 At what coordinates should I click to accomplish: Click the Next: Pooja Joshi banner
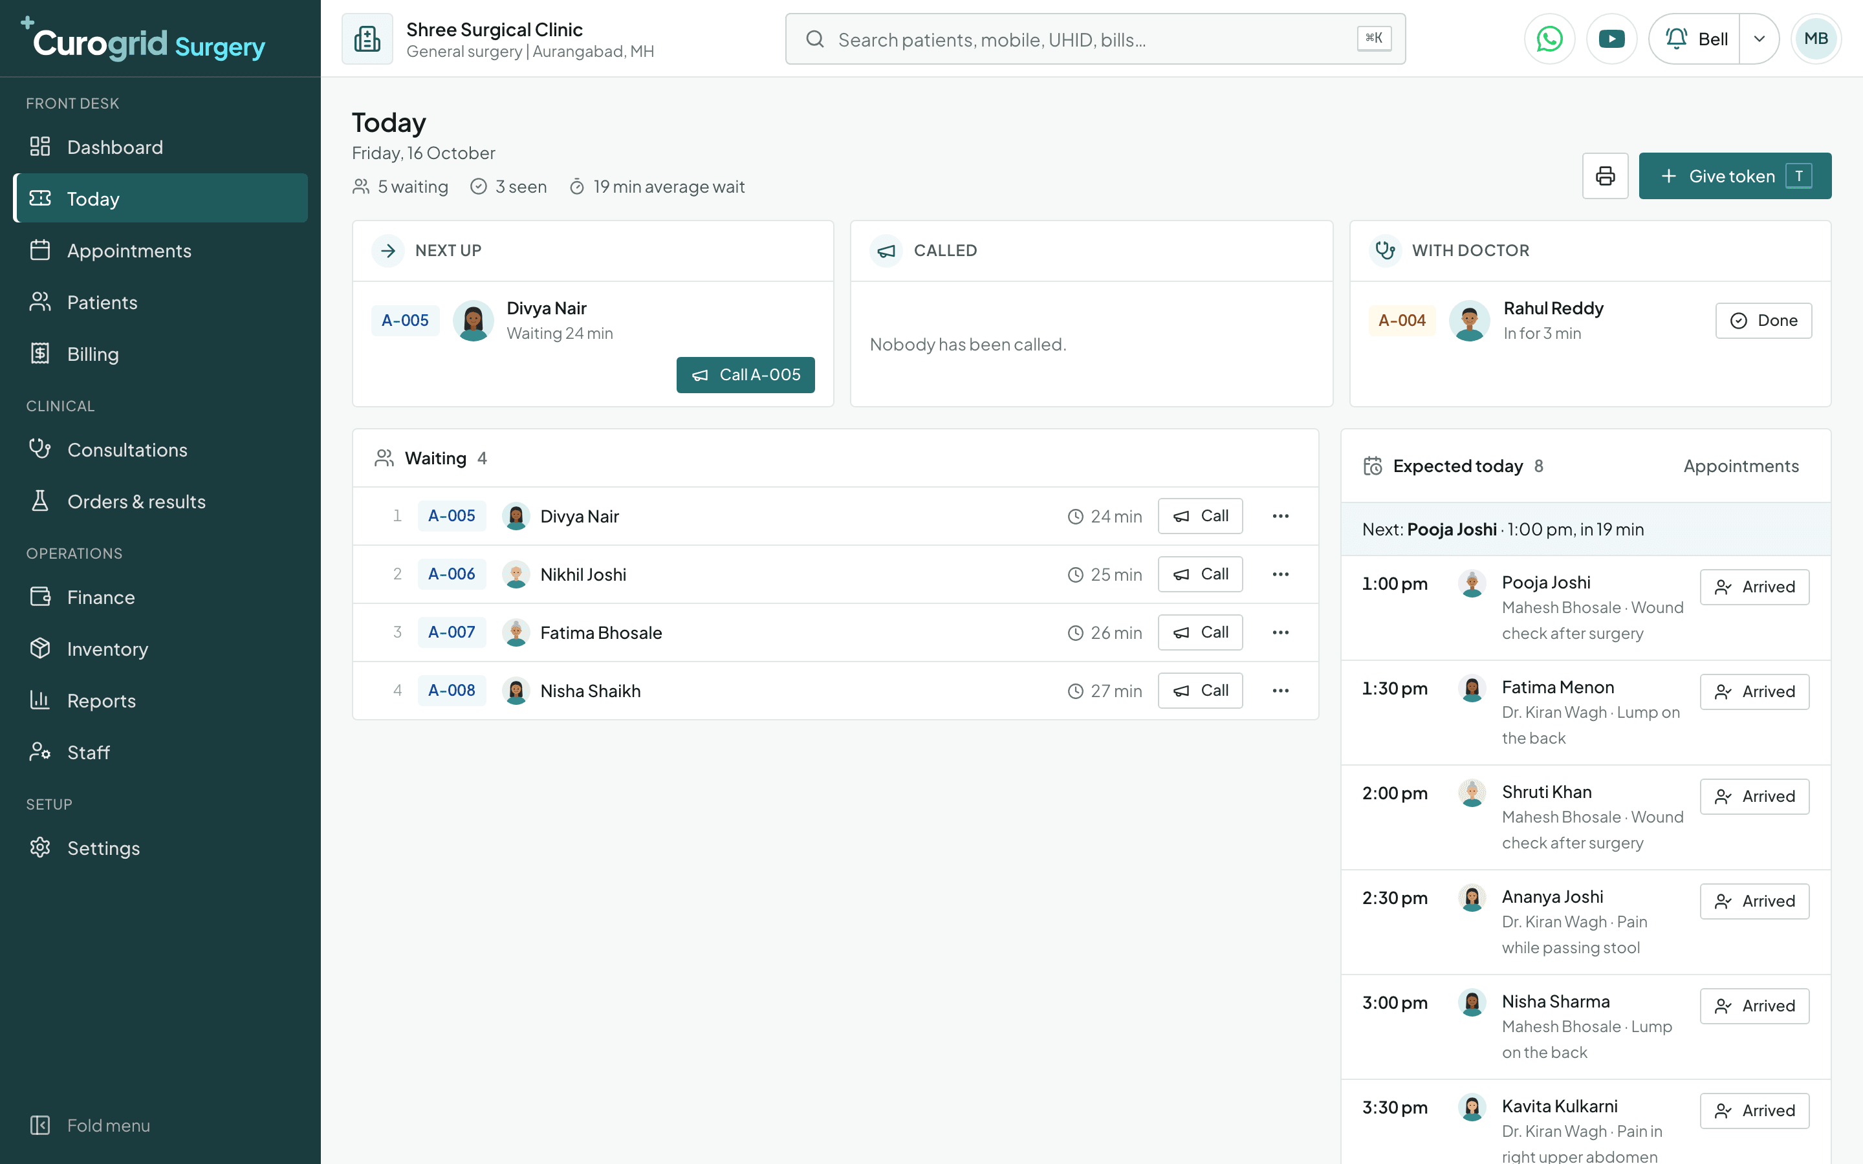(x=1585, y=529)
